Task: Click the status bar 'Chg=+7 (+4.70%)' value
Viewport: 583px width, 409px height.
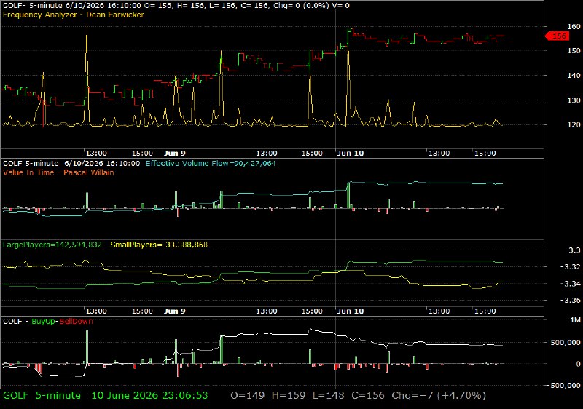Action: coord(439,396)
